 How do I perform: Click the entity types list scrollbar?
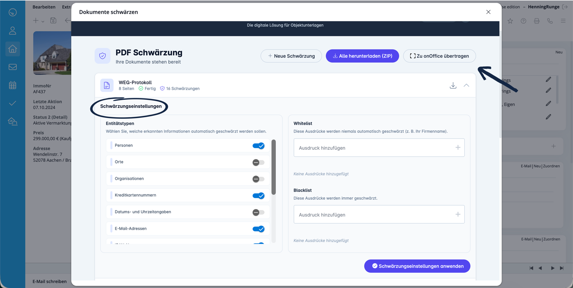273,167
